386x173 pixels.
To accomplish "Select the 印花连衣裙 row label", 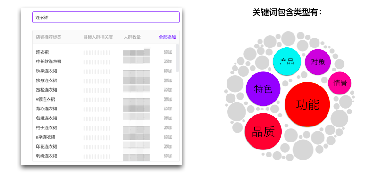I will click(47, 147).
